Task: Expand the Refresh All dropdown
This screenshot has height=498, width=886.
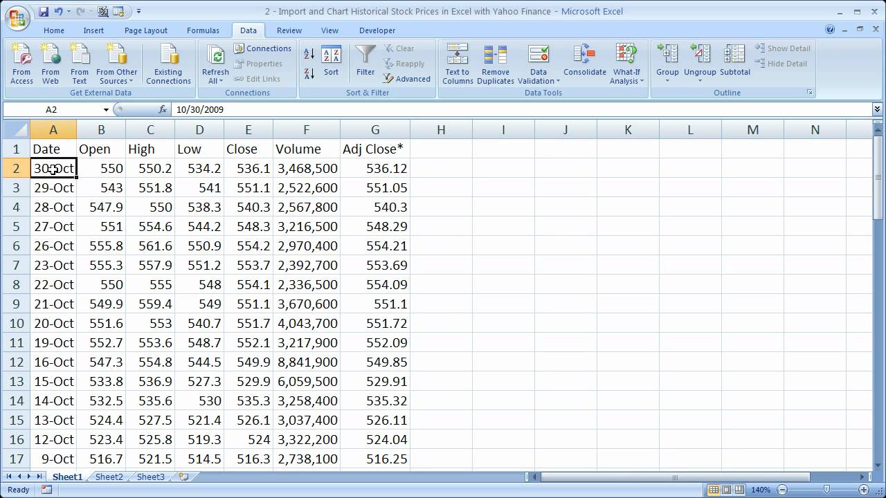Action: click(x=216, y=81)
